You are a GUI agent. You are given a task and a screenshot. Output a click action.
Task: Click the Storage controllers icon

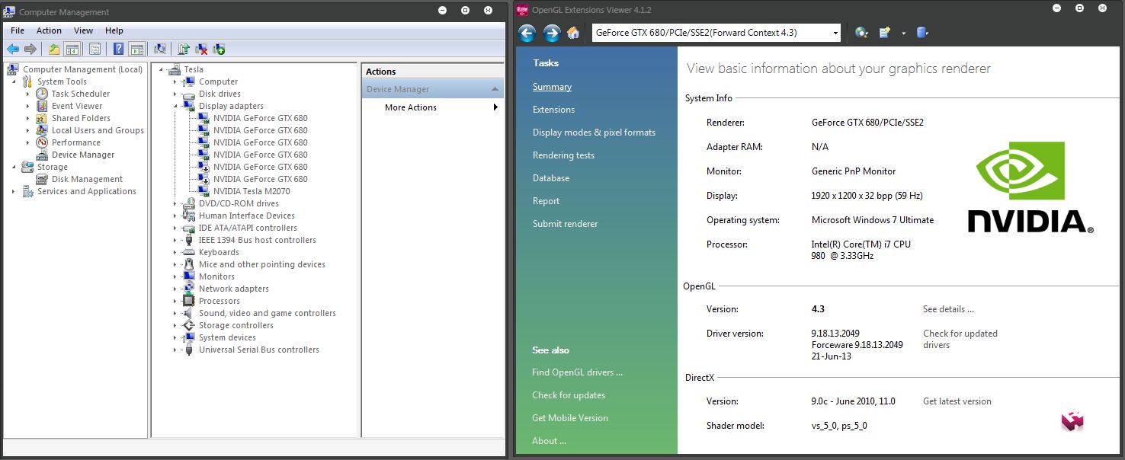(x=189, y=325)
